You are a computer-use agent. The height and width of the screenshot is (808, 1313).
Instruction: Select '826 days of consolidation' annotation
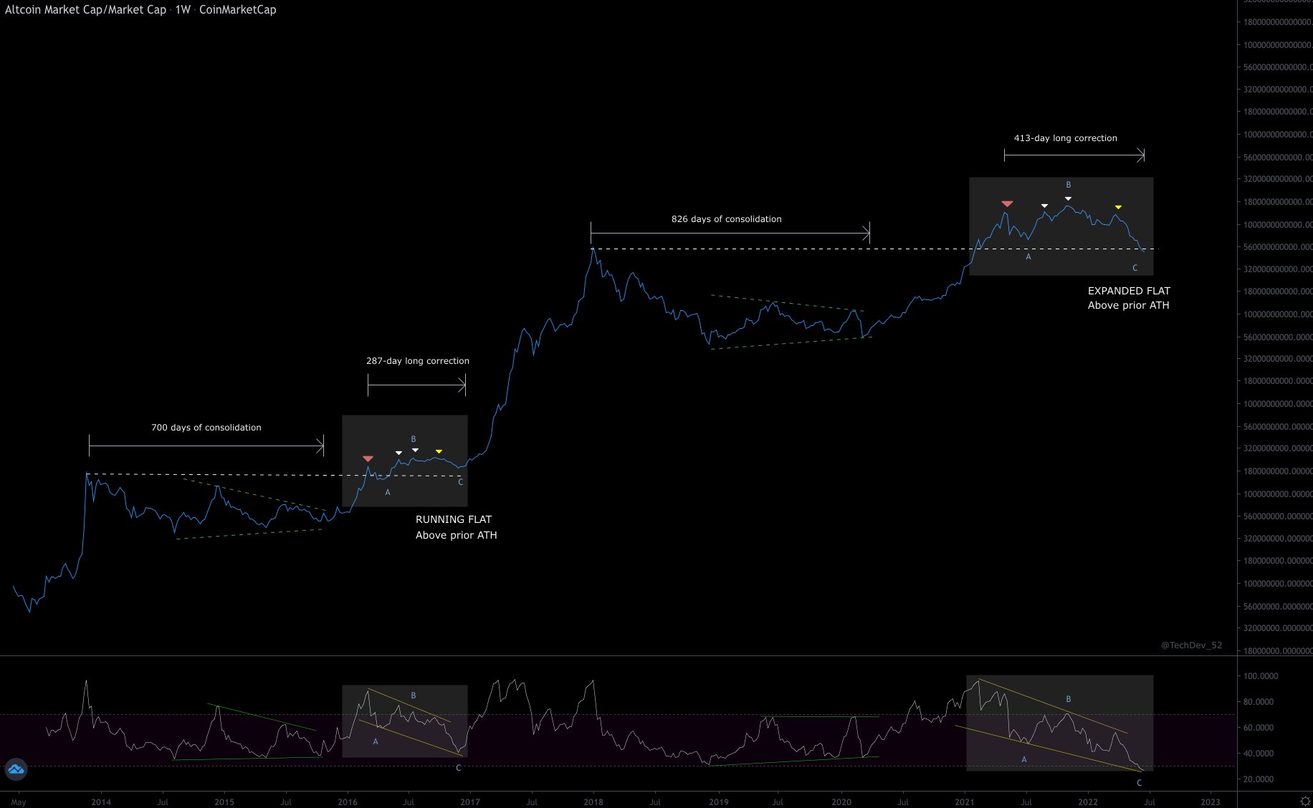coord(727,219)
